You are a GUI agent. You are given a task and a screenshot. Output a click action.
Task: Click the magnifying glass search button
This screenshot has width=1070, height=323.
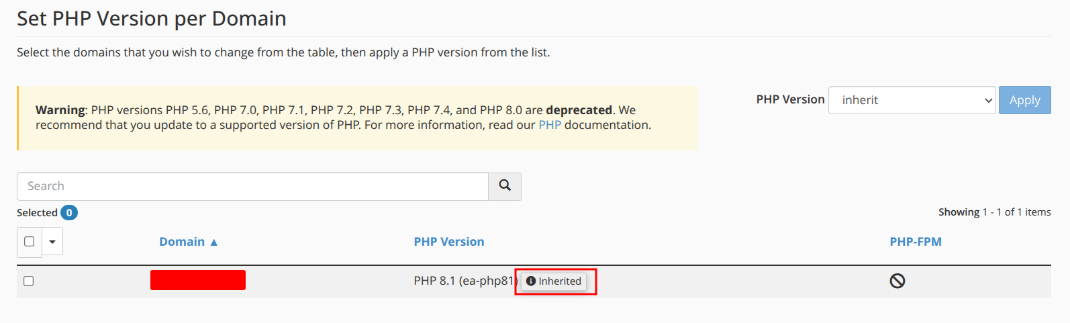tap(505, 186)
